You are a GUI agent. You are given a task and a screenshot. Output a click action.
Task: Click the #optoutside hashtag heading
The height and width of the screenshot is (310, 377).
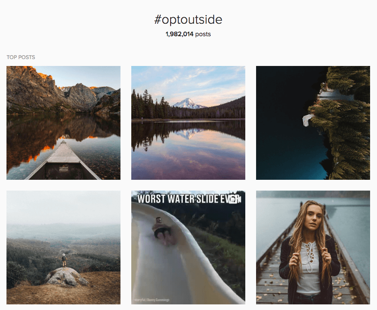point(188,19)
